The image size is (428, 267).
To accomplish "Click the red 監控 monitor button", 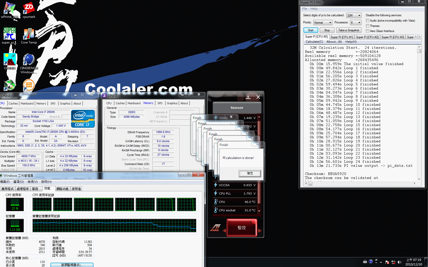I will [242, 228].
